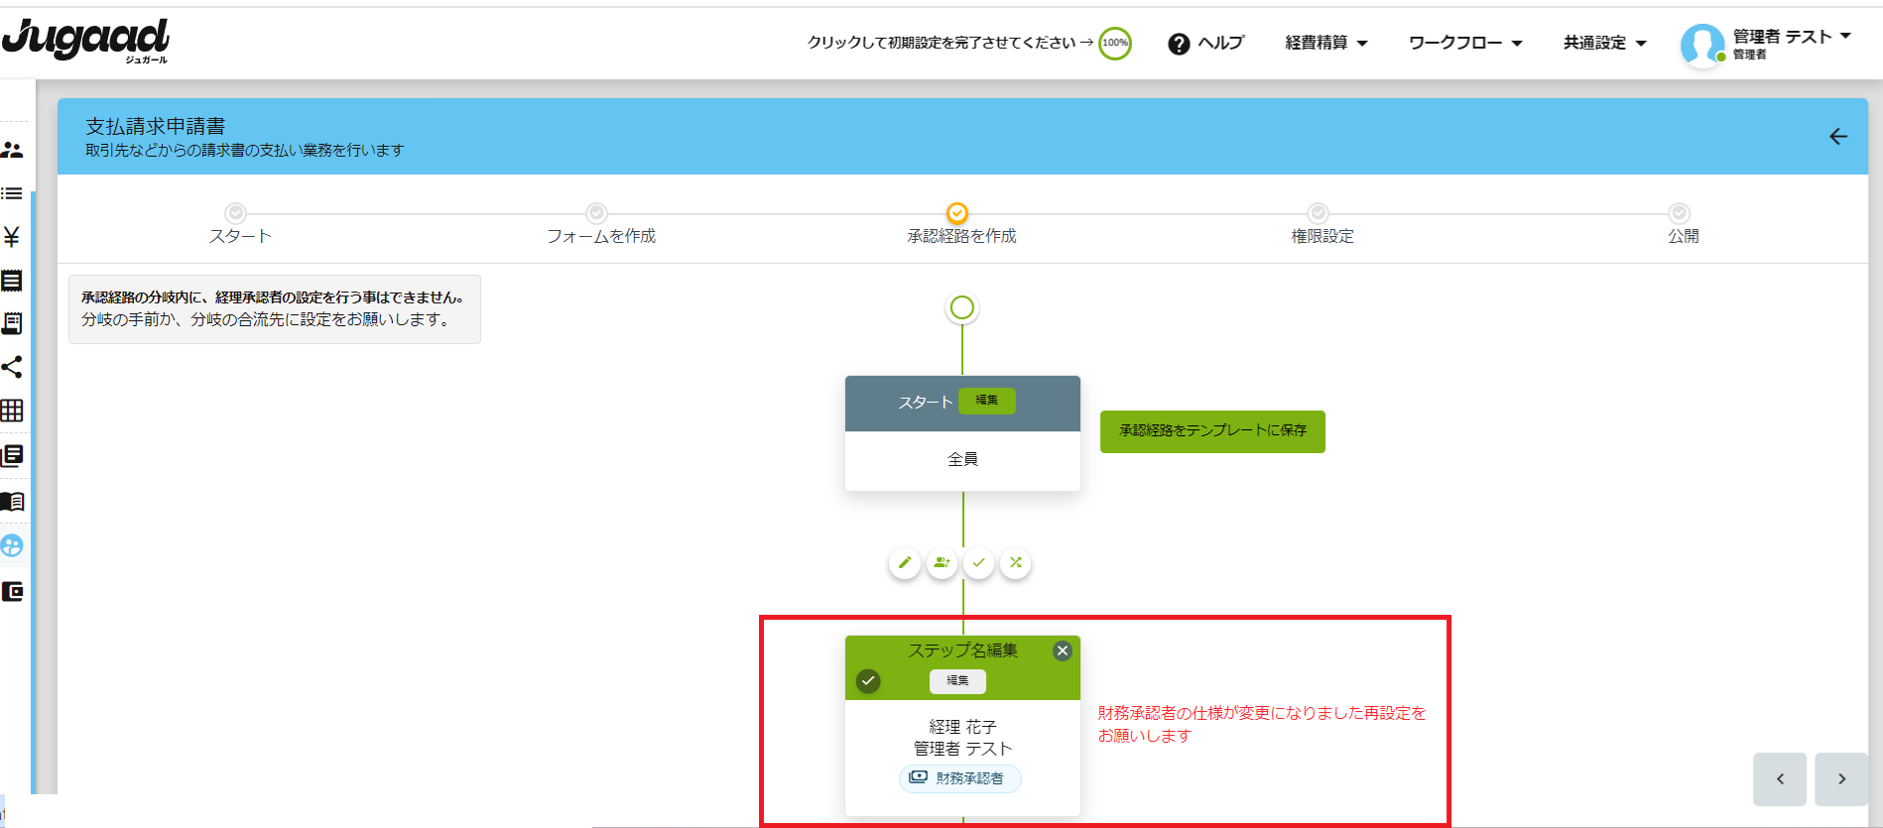Go to the フォームを作成 wizard step
The width and height of the screenshot is (1883, 828).
[x=601, y=225]
